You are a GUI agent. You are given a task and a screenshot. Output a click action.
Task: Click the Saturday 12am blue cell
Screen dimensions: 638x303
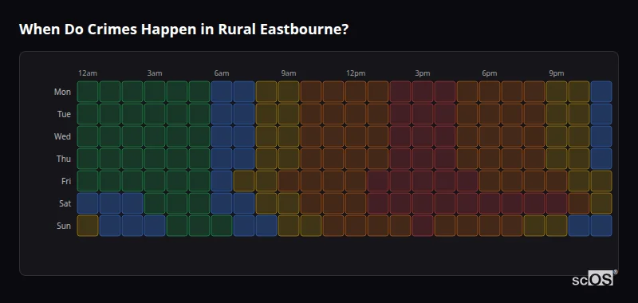point(88,203)
